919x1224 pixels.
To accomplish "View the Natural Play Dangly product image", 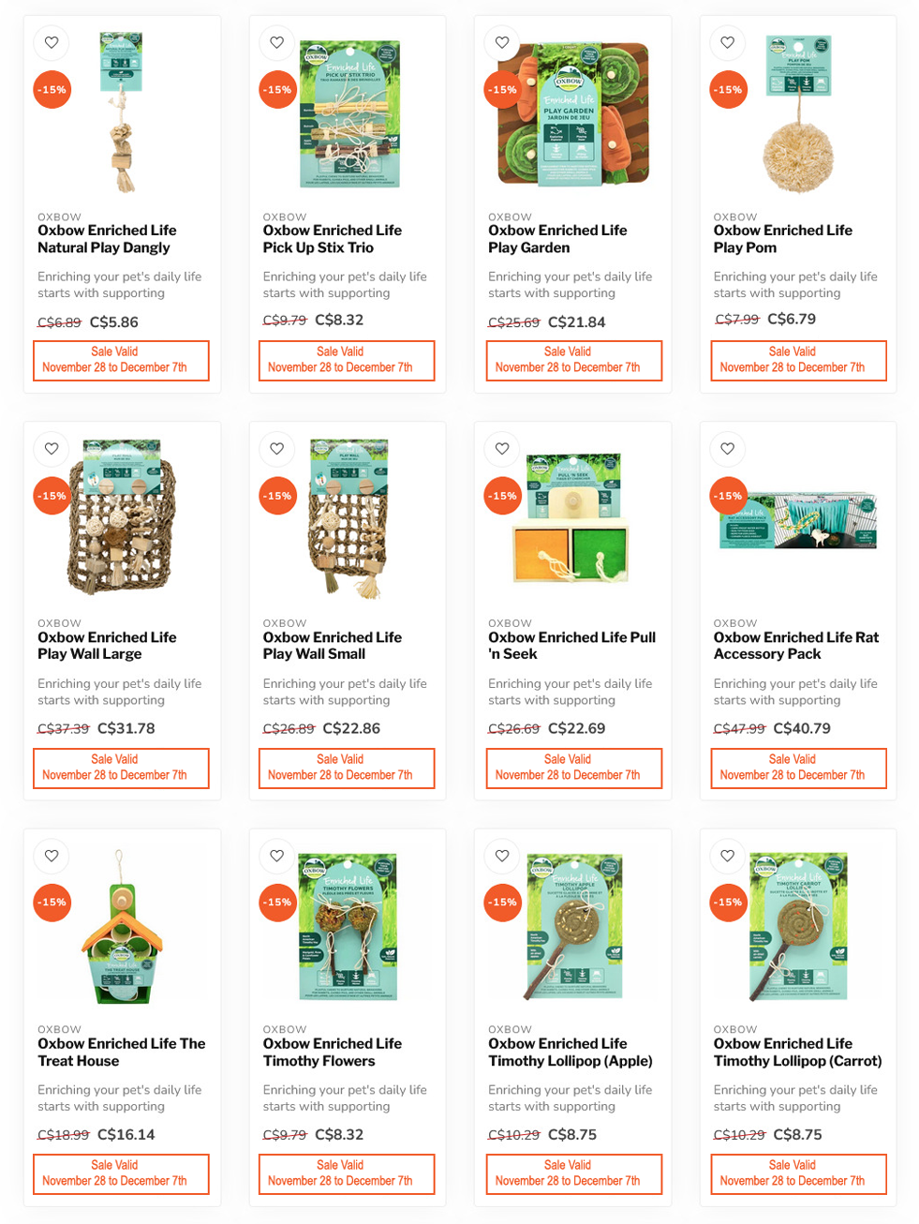I will click(122, 112).
